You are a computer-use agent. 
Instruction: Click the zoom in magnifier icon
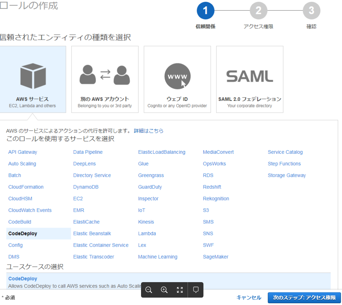pos(164,290)
